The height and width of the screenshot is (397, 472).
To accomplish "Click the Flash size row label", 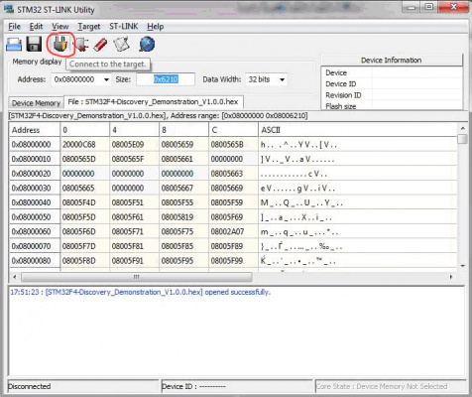I will coord(340,106).
